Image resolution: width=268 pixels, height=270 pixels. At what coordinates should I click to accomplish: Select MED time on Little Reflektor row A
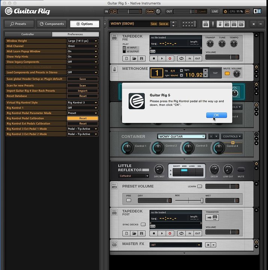tap(184, 170)
